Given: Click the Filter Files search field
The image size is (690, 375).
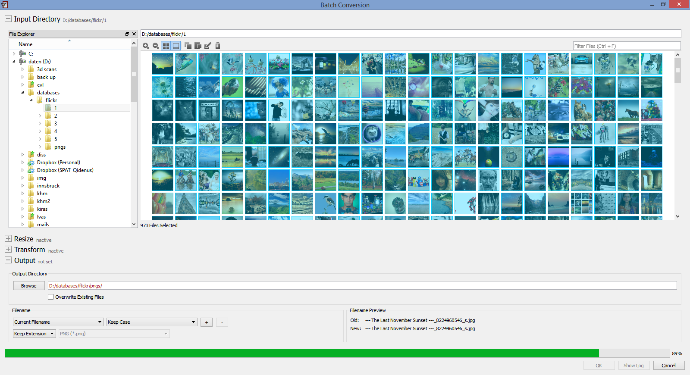Looking at the screenshot, I should click(x=627, y=46).
